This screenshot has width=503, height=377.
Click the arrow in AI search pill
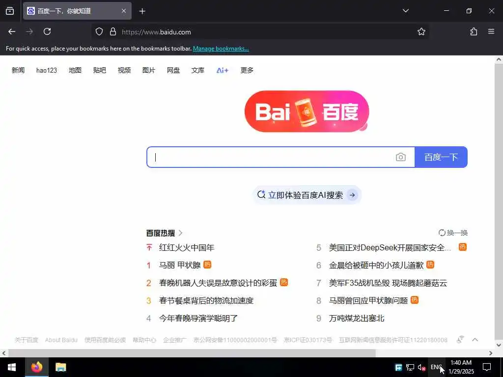[352, 195]
